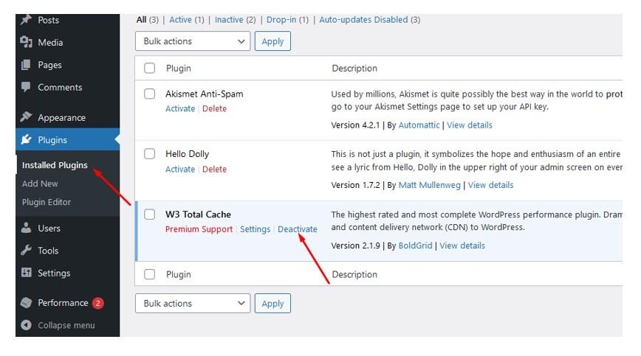Screen dimensions: 641x356
Task: Open BoldGrid author link
Action: click(415, 245)
